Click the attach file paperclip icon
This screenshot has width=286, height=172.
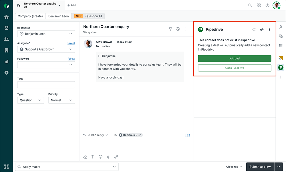click(x=108, y=157)
